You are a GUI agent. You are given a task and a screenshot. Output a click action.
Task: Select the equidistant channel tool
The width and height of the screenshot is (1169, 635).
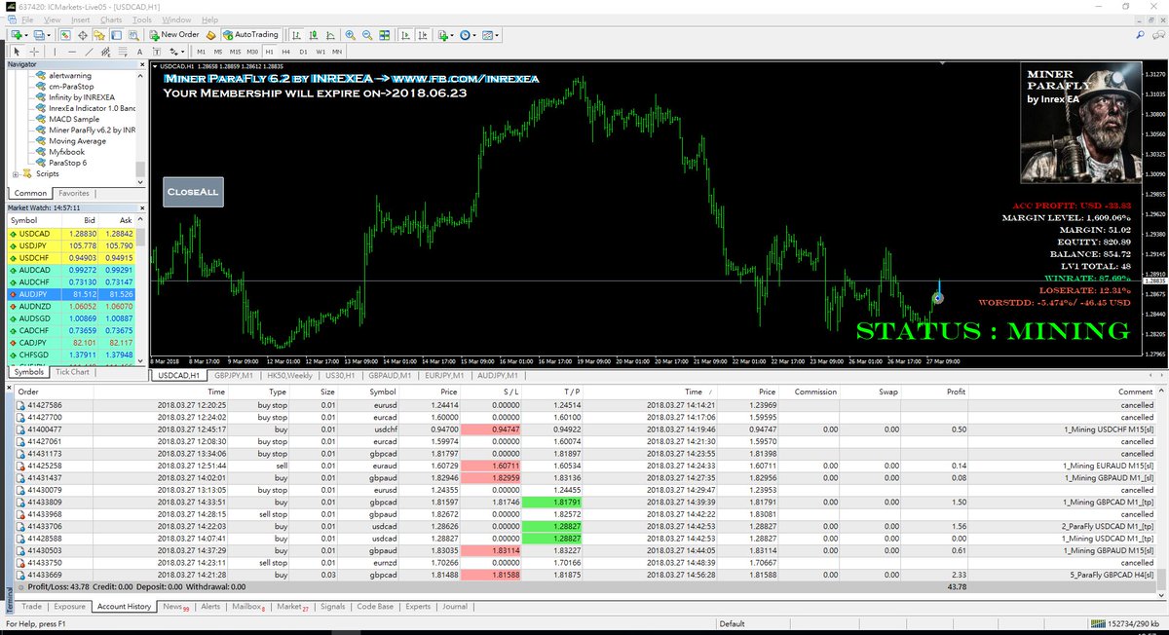[105, 52]
